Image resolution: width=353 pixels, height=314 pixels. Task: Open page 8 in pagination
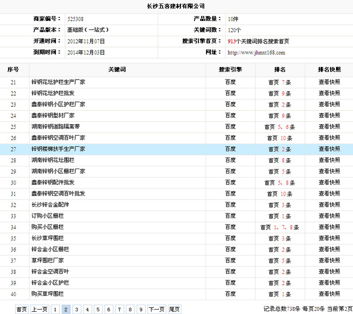(130, 309)
